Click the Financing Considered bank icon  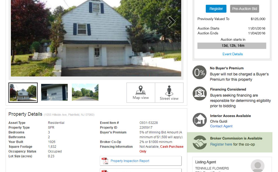(x=200, y=93)
